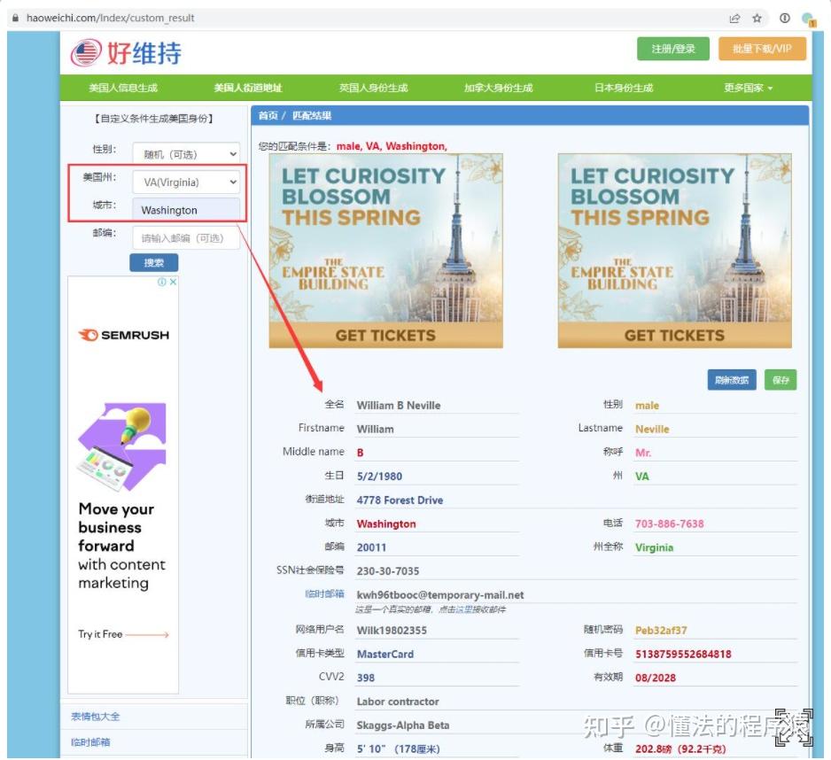The image size is (831, 760).
Task: Click the ad info ⓘ icon
Action: 164,280
